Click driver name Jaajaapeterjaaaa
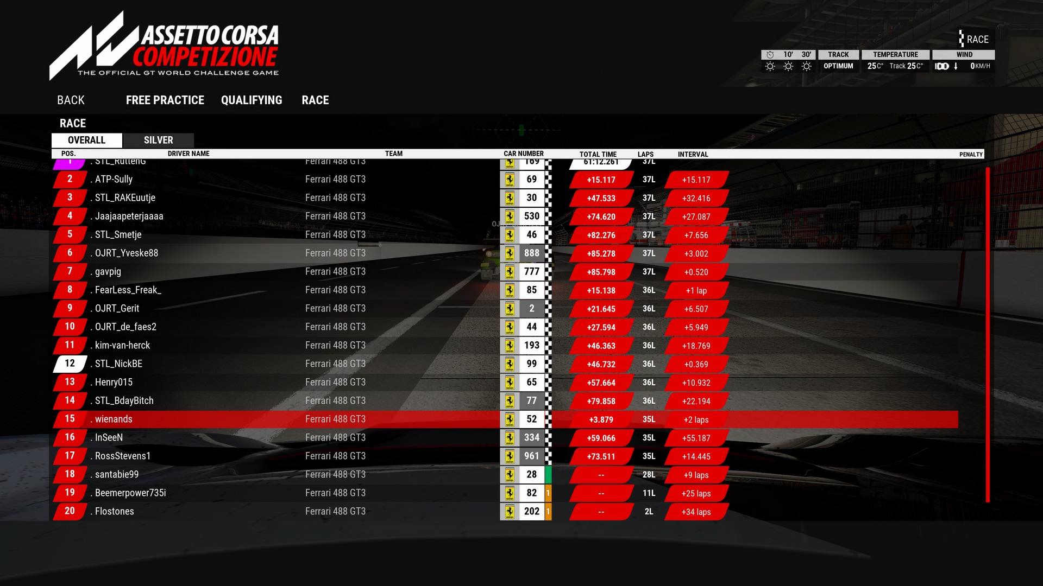The height and width of the screenshot is (586, 1043). [129, 216]
